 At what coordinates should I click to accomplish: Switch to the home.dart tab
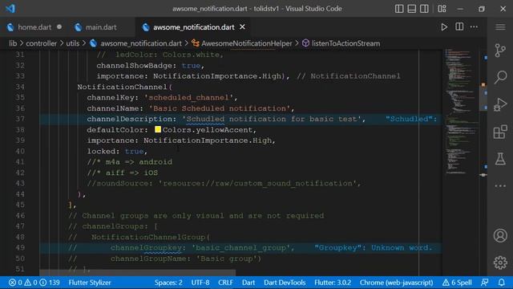34,27
